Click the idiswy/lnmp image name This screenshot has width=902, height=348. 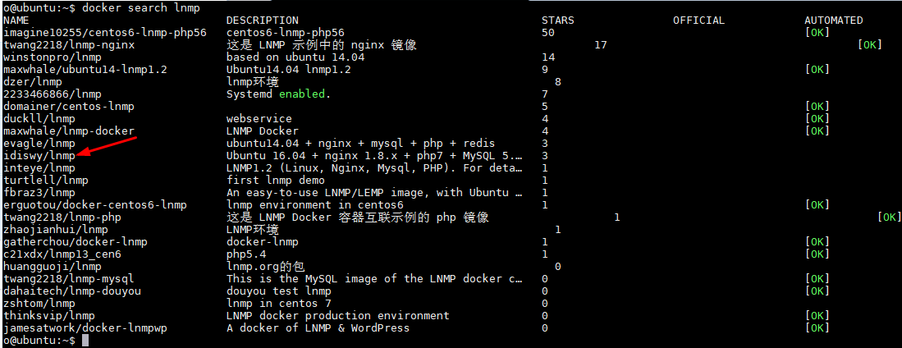(x=39, y=156)
